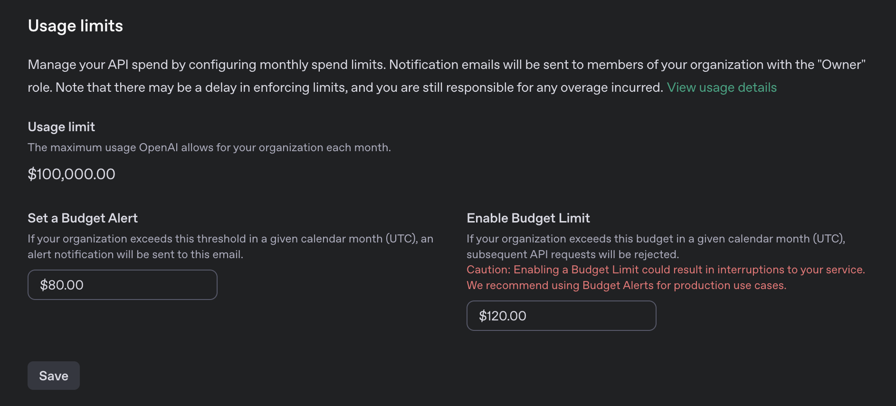Click the Usage limit subheading
Screen dimensions: 896x406
tap(61, 127)
